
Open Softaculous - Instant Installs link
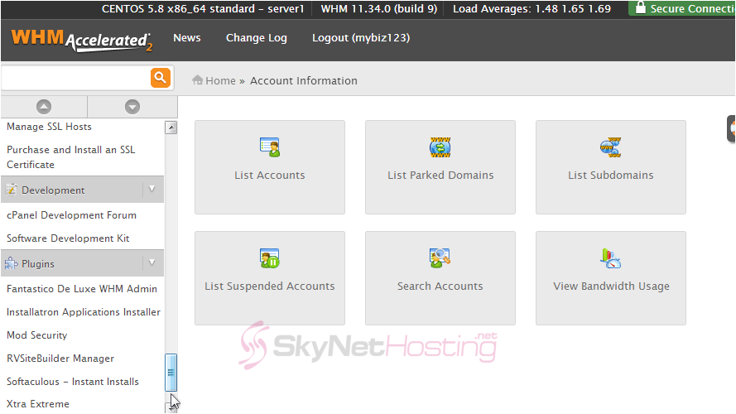[73, 382]
